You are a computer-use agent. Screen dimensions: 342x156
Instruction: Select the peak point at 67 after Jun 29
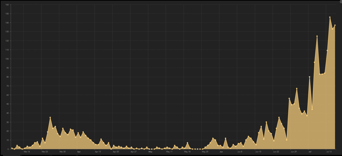(x=297, y=89)
